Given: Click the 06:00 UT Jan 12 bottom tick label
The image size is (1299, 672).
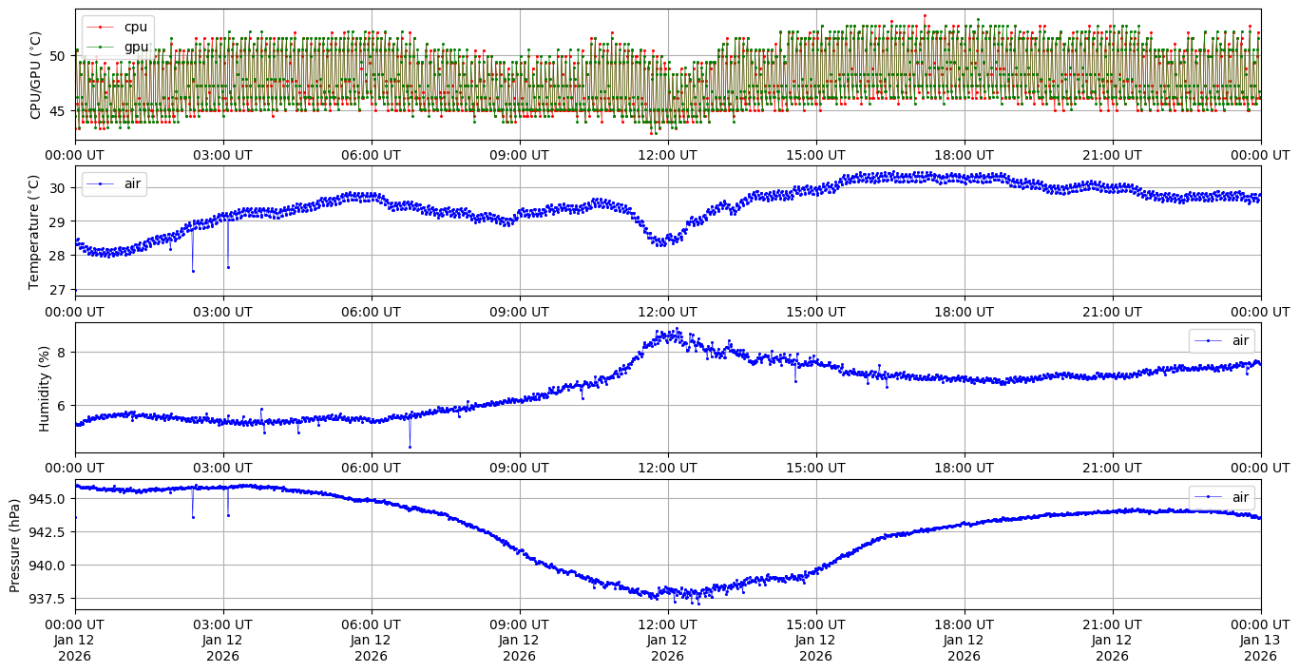Looking at the screenshot, I should 371,641.
